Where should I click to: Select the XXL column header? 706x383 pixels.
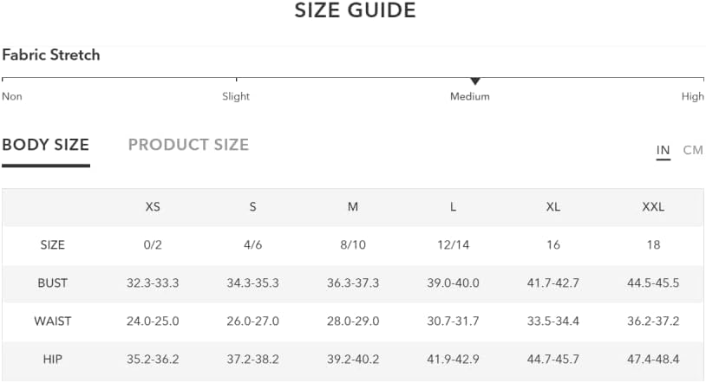point(653,206)
